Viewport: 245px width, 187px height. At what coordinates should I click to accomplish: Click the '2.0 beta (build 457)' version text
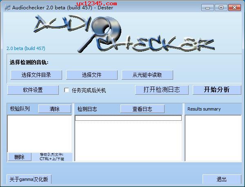pos(26,48)
